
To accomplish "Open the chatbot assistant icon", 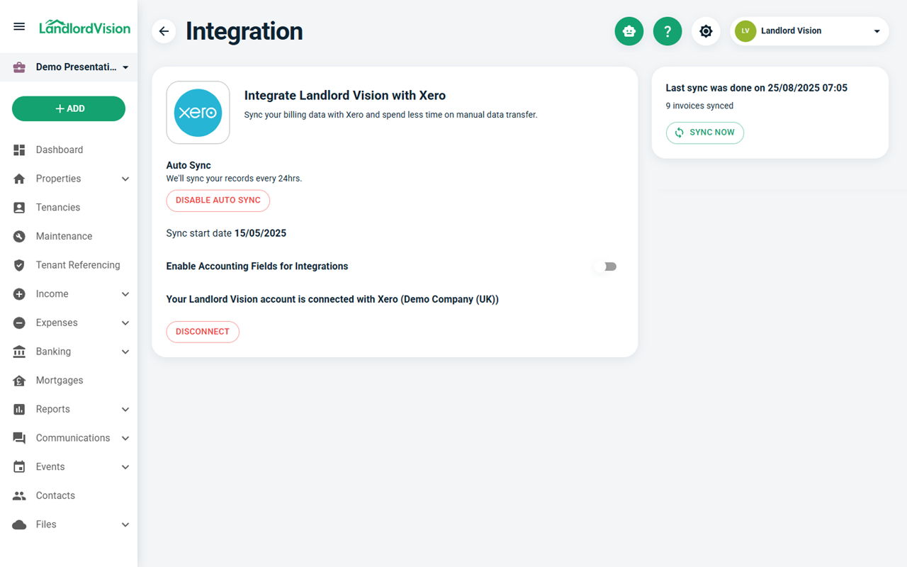I will tap(629, 31).
